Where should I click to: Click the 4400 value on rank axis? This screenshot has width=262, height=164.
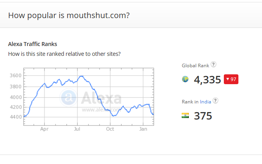pos(15,117)
